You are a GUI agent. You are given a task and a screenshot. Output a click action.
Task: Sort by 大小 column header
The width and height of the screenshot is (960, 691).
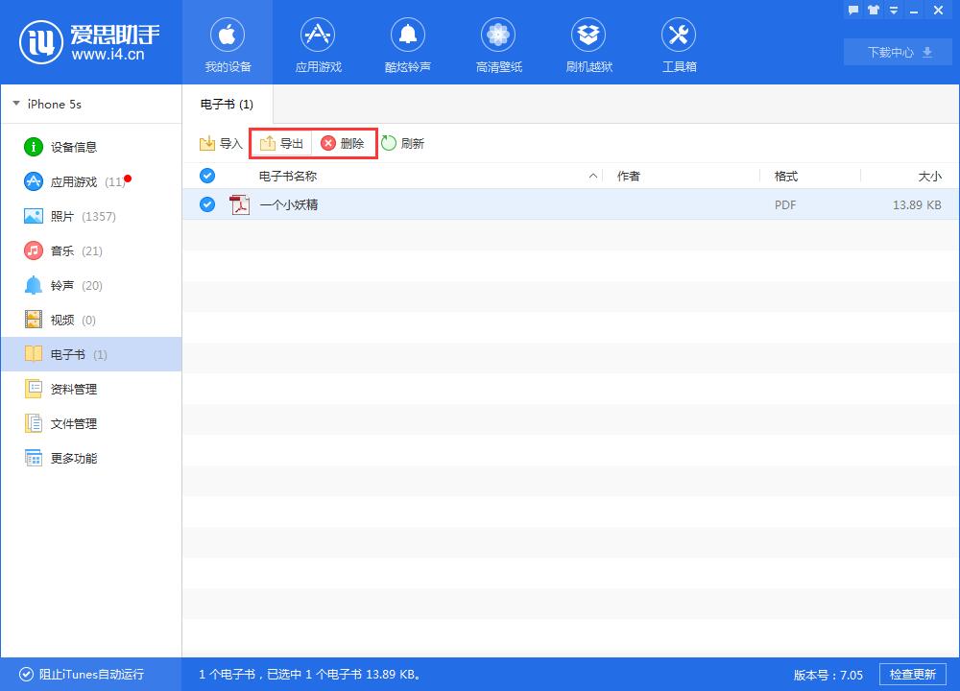click(x=929, y=177)
